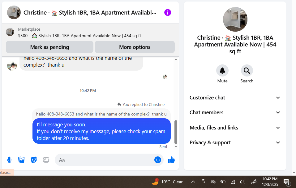This screenshot has width=296, height=188.
Task: Open More options for listing
Action: (135, 47)
